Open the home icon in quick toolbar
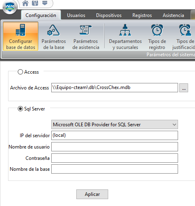Screen dimensions: 195x206 [x=25, y=3]
